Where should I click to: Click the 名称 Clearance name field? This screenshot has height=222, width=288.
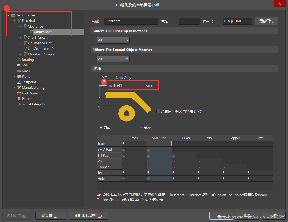pyautogui.click(x=131, y=21)
